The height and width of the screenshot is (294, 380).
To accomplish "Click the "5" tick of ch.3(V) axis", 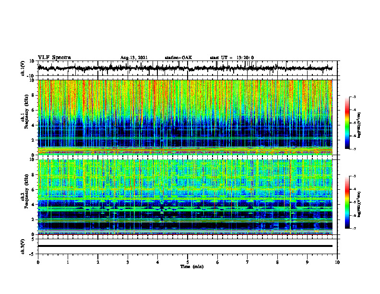I will pyautogui.click(x=34, y=239).
